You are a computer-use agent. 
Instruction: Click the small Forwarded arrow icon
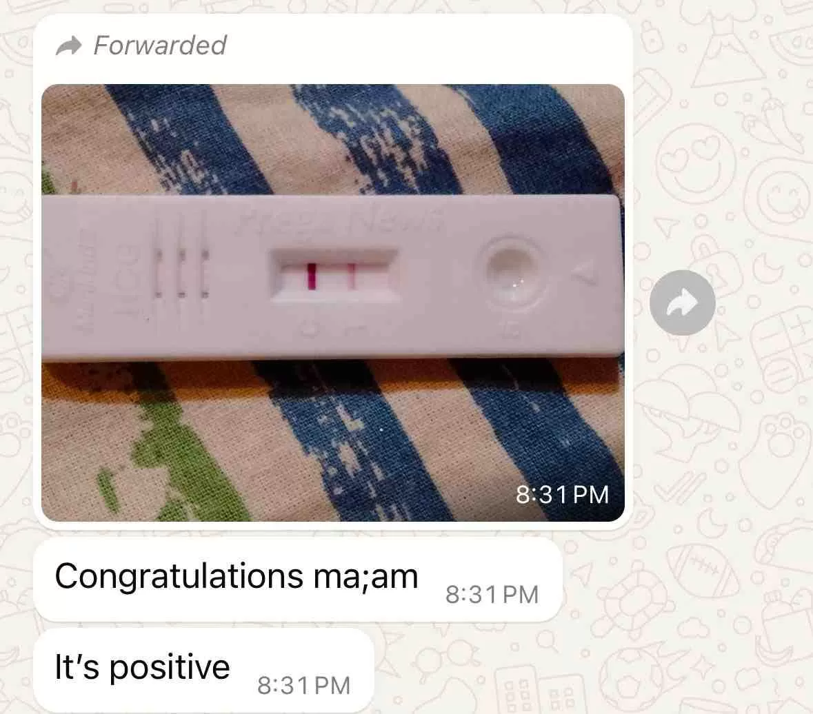click(68, 46)
